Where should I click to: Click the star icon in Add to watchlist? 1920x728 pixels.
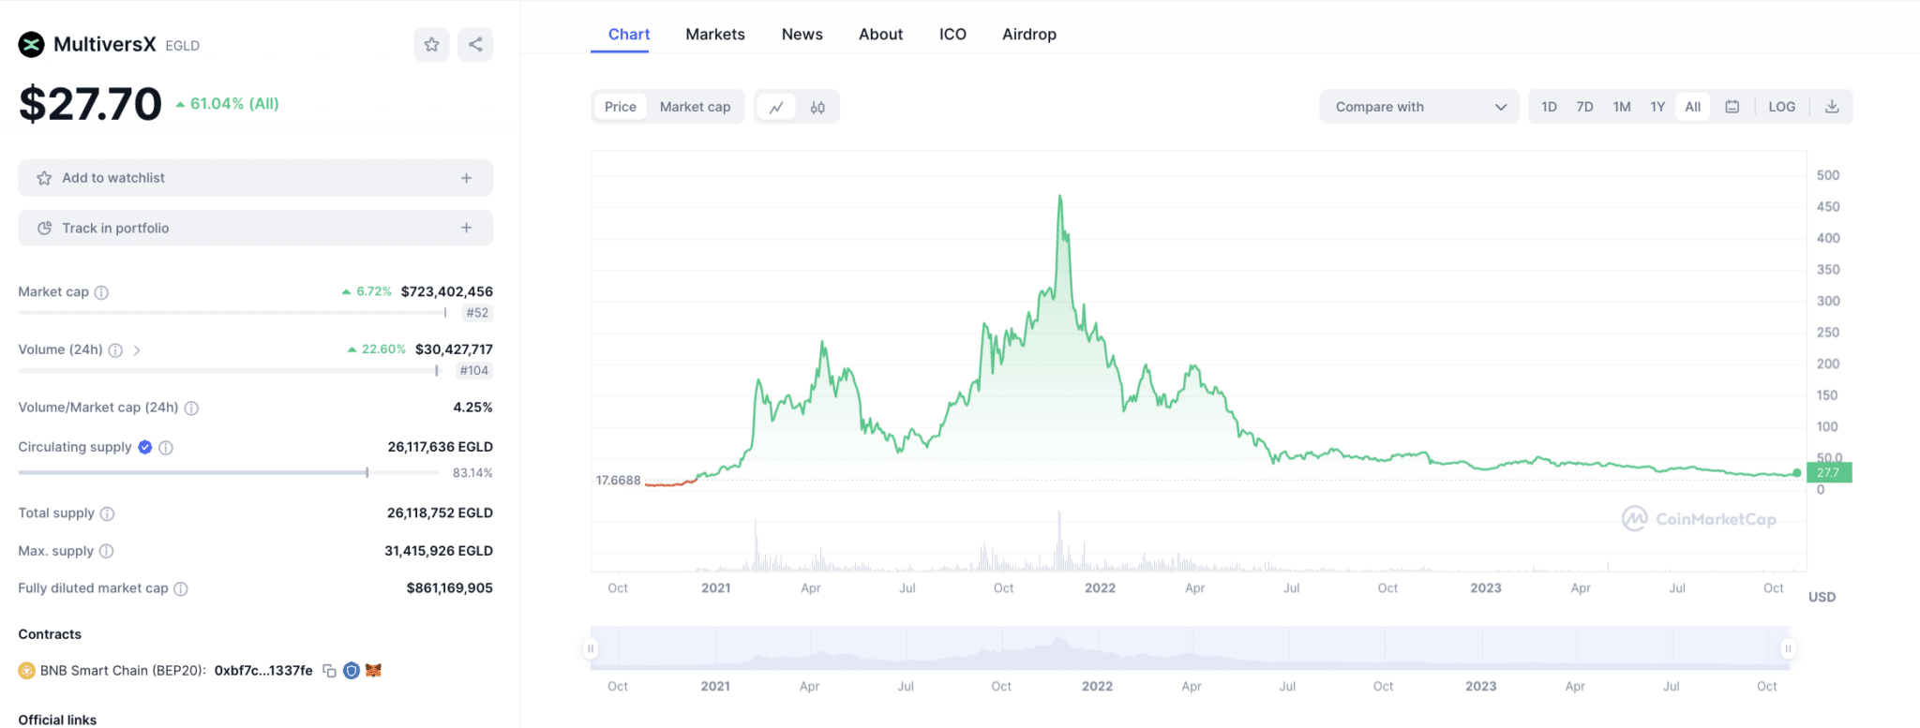point(44,178)
